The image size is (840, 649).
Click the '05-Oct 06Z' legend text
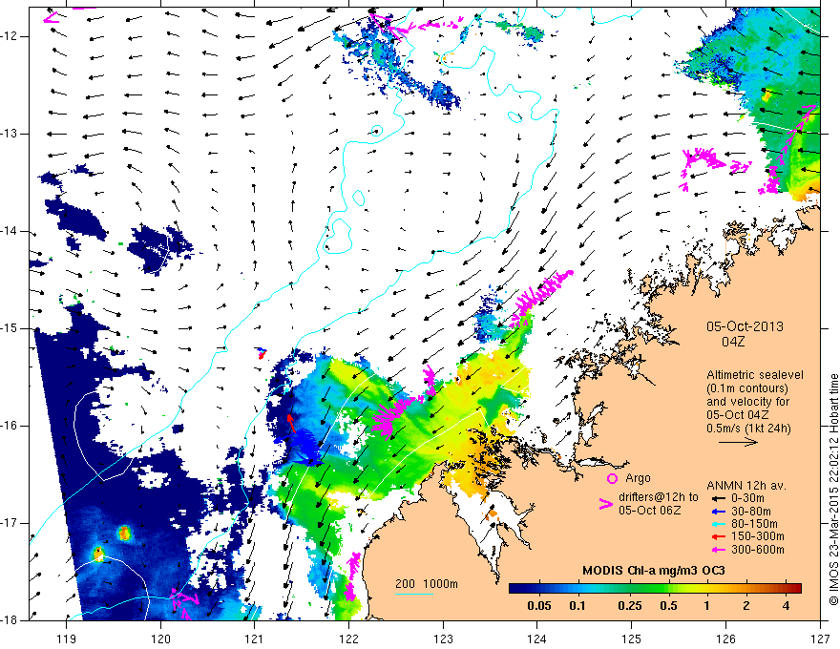tap(650, 511)
